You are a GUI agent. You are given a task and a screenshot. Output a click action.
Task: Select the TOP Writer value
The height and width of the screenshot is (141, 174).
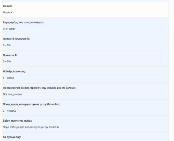9,29
